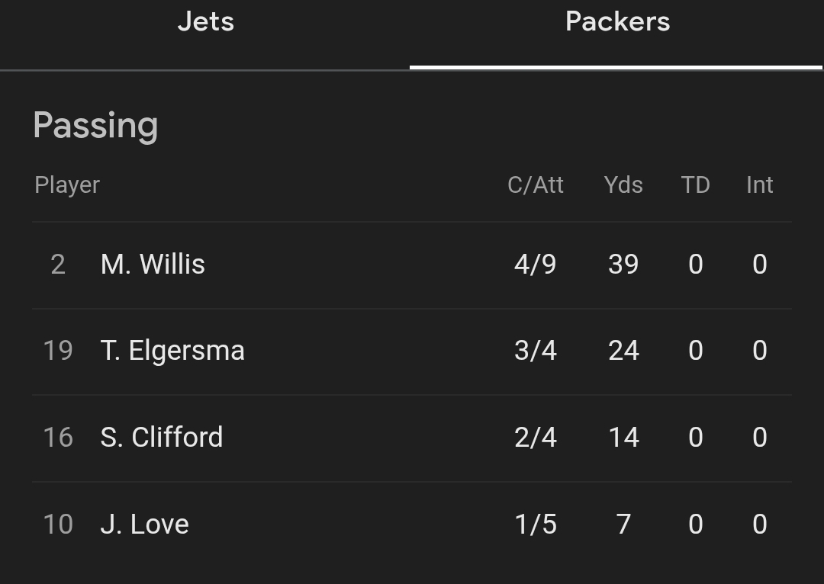Screen dimensions: 824x584
Task: Click J. Love's 1/5 completions value
Action: coord(536,525)
